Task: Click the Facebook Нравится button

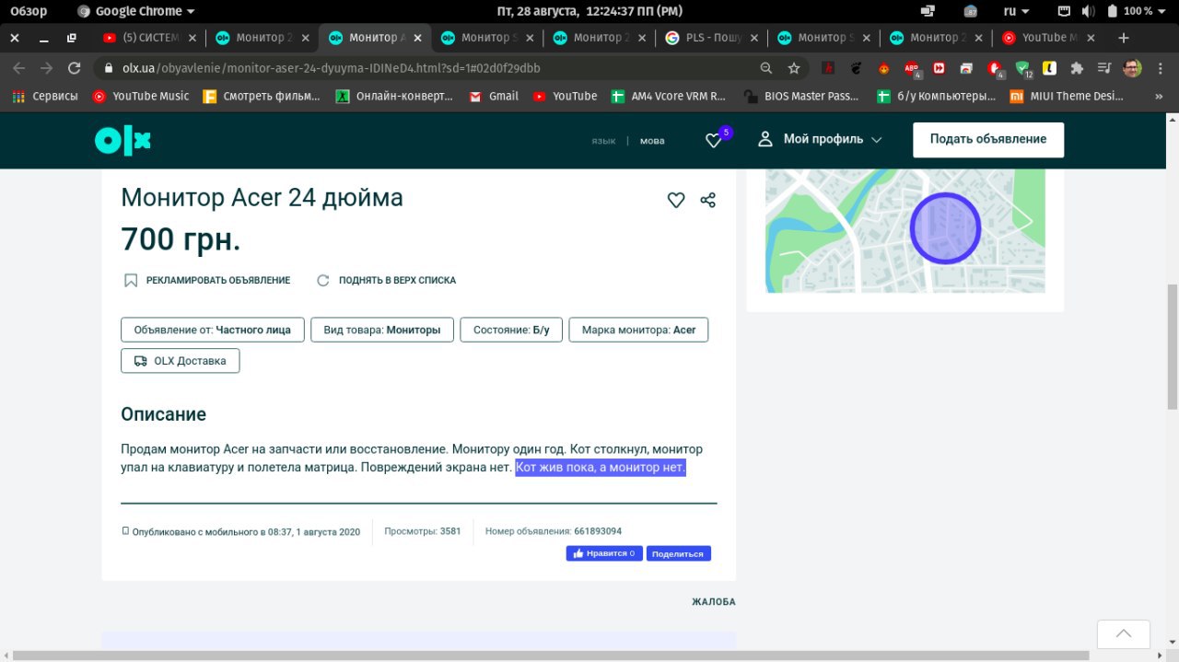Action: point(604,553)
